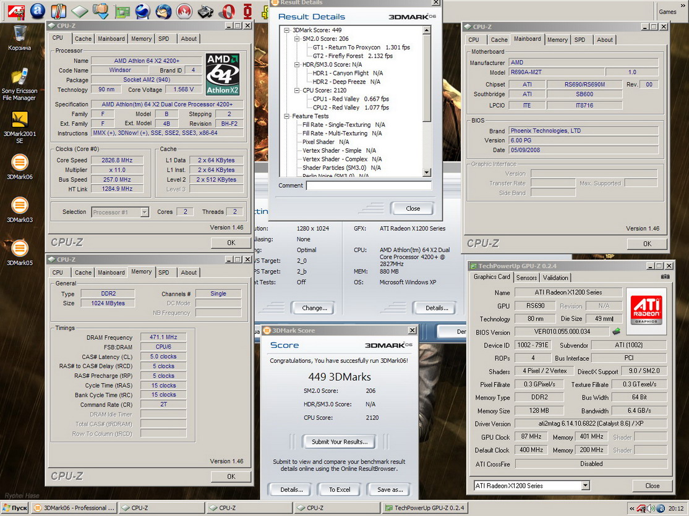Image resolution: width=689 pixels, height=516 pixels.
Task: Click the GPU-Z BIOS save chip icon
Action: coord(617,331)
